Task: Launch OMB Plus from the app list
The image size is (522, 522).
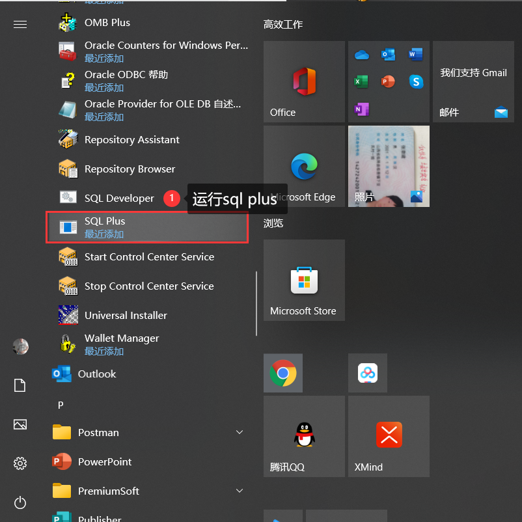Action: tap(150, 23)
